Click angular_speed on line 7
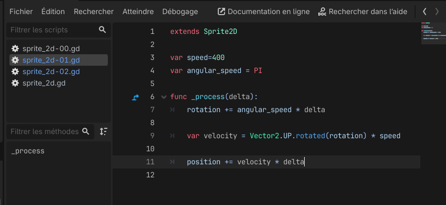Image resolution: width=446 pixels, height=205 pixels. click(x=264, y=110)
